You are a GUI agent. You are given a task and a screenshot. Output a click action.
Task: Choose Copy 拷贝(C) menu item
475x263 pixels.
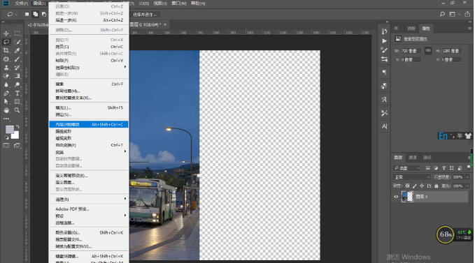(89, 47)
